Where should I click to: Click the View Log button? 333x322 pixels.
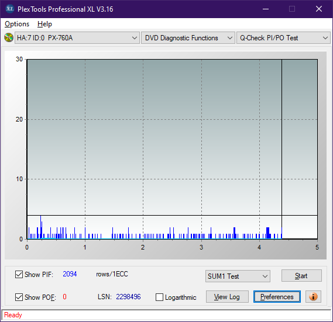tap(227, 297)
